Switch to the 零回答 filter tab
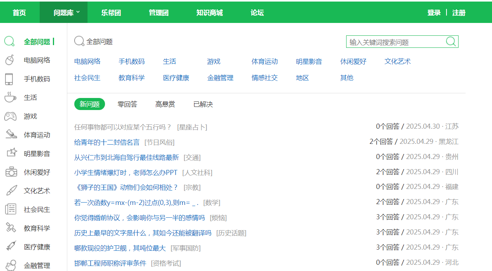Image resolution: width=492 pixels, height=271 pixels. point(127,104)
